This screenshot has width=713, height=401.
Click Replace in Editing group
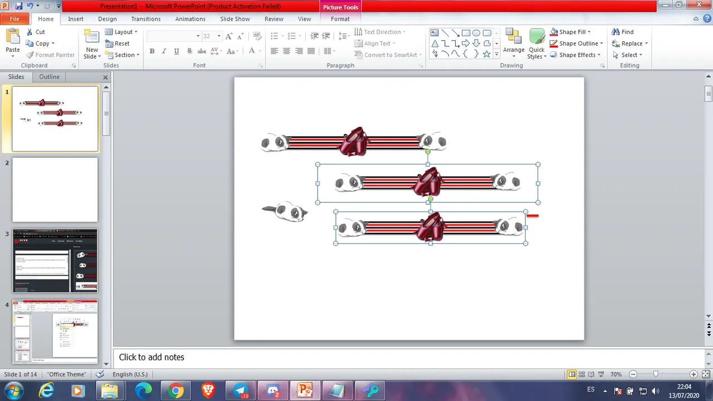[629, 43]
